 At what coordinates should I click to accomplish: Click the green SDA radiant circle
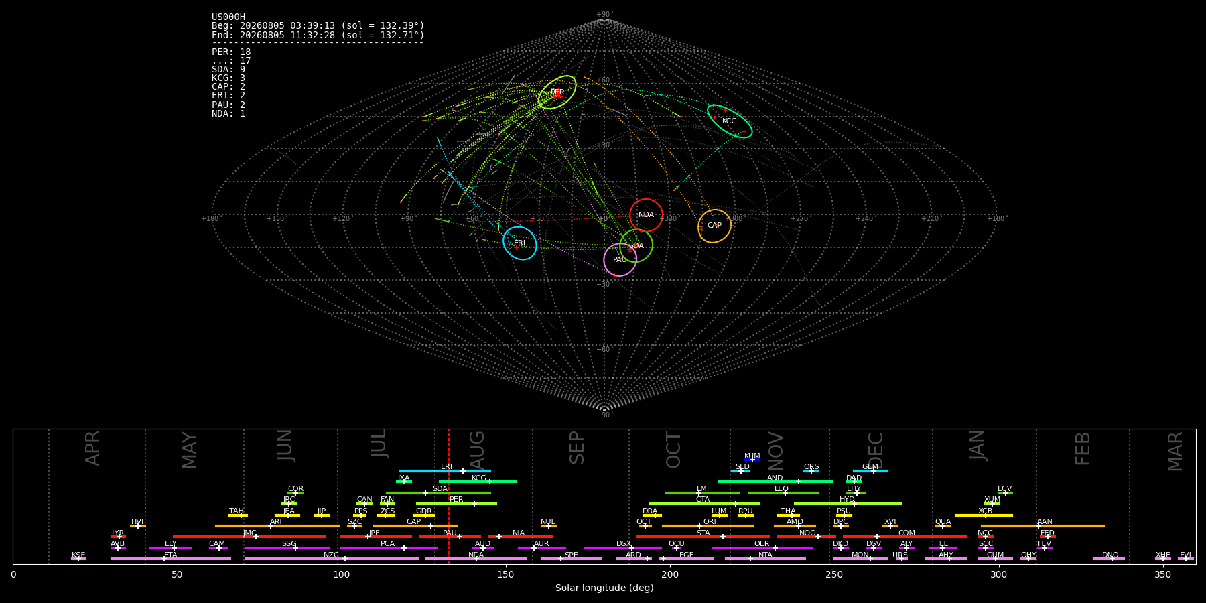pos(636,246)
